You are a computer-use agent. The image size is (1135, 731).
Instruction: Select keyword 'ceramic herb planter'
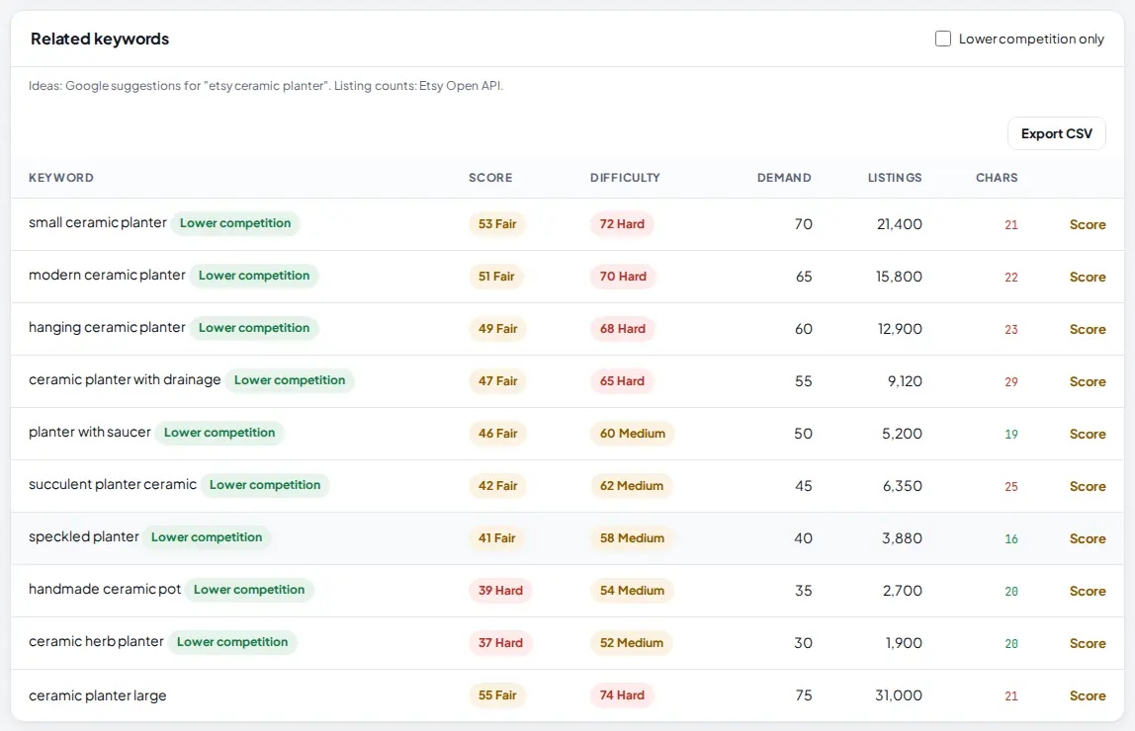tap(96, 641)
